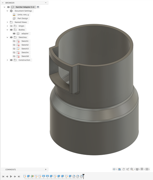153x180 pixels.
Task: Select the Orbit navigation tool
Action: (x=114, y=169)
